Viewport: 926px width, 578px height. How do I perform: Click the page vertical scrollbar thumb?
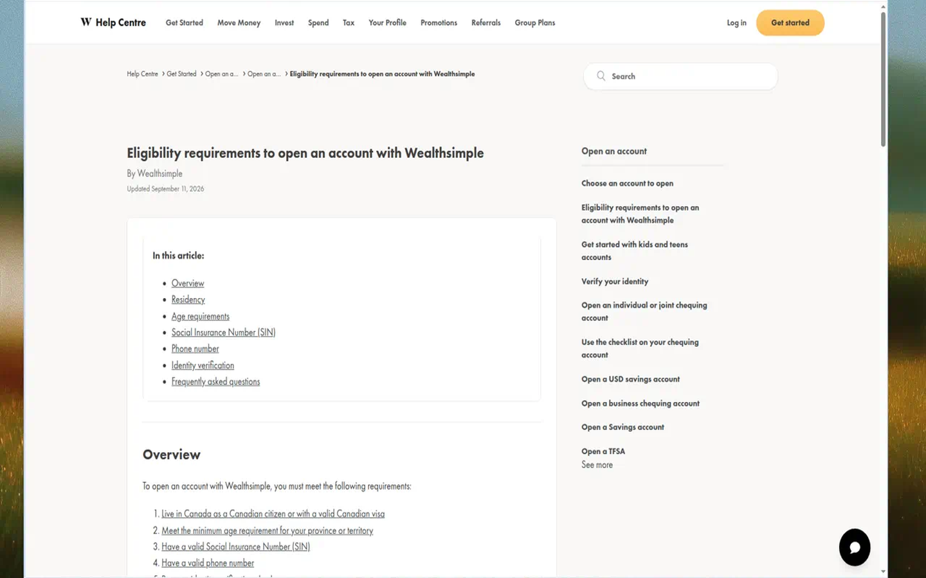[x=883, y=78]
